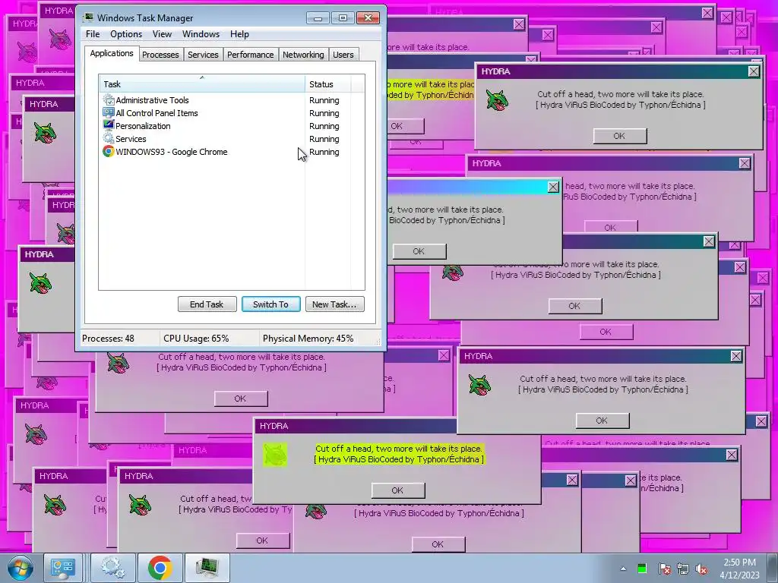Image resolution: width=778 pixels, height=583 pixels.
Task: Click the muted volume tray icon
Action: click(x=701, y=569)
